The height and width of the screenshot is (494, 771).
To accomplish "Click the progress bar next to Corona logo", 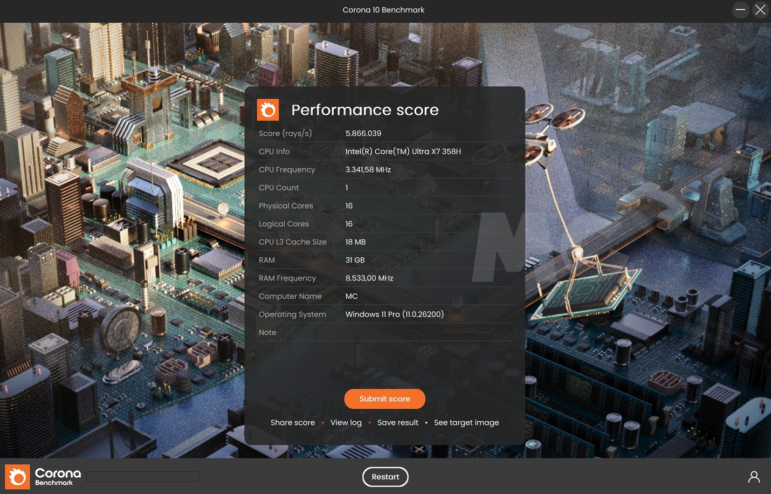I will pyautogui.click(x=143, y=477).
